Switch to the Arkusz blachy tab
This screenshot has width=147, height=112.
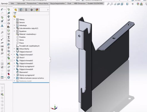(43, 4)
